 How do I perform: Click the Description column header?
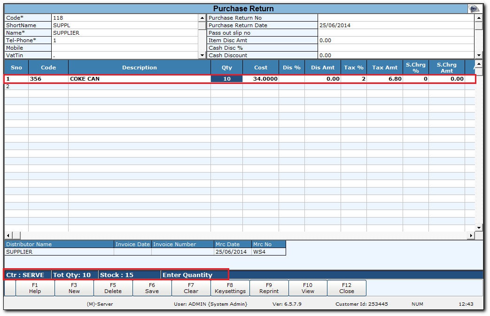[140, 68]
